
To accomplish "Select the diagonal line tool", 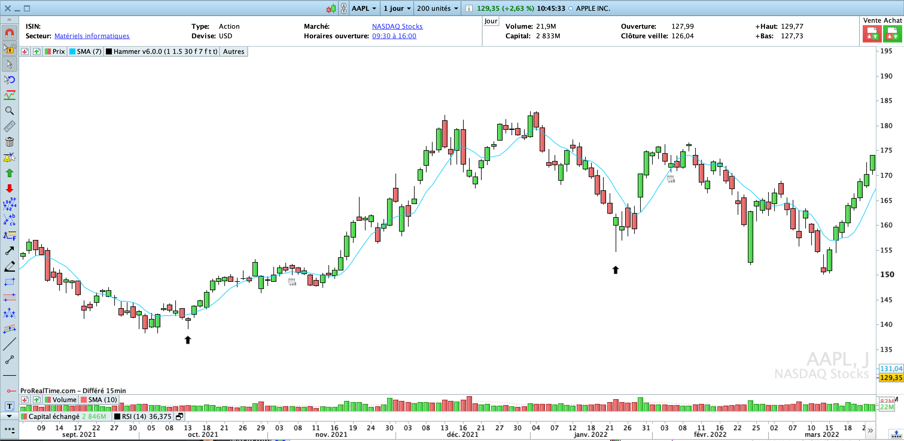I will [10, 344].
